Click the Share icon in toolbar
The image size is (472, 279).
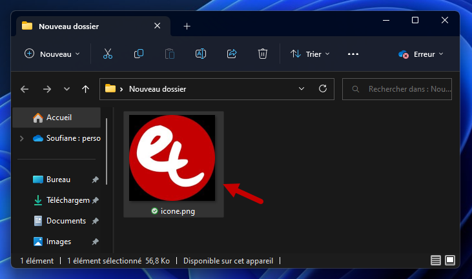tap(232, 54)
